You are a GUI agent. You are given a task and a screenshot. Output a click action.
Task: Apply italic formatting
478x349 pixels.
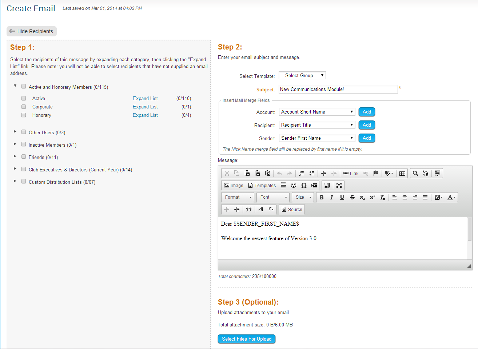click(332, 197)
